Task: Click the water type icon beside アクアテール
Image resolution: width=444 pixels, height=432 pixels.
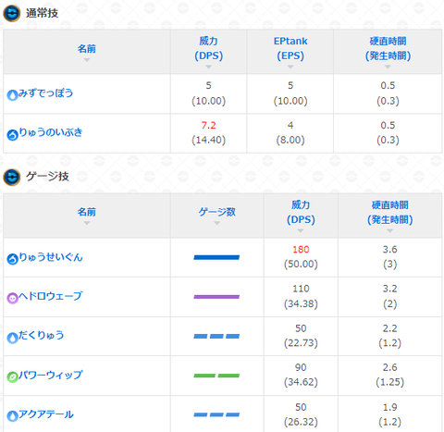Action: pos(12,416)
